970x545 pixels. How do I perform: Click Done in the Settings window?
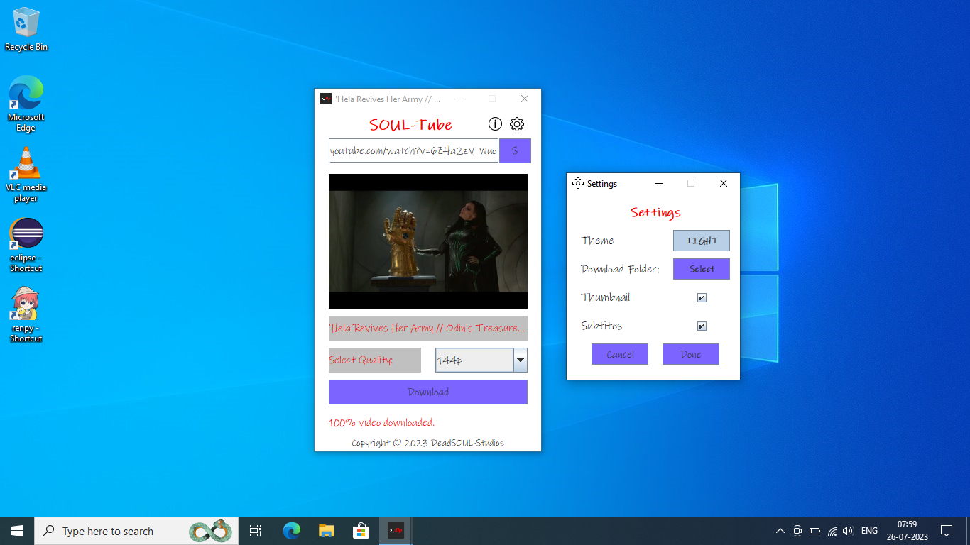pyautogui.click(x=691, y=354)
